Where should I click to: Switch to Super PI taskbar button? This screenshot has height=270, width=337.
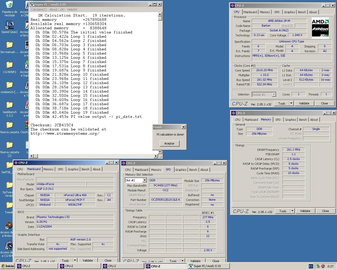click(208, 266)
